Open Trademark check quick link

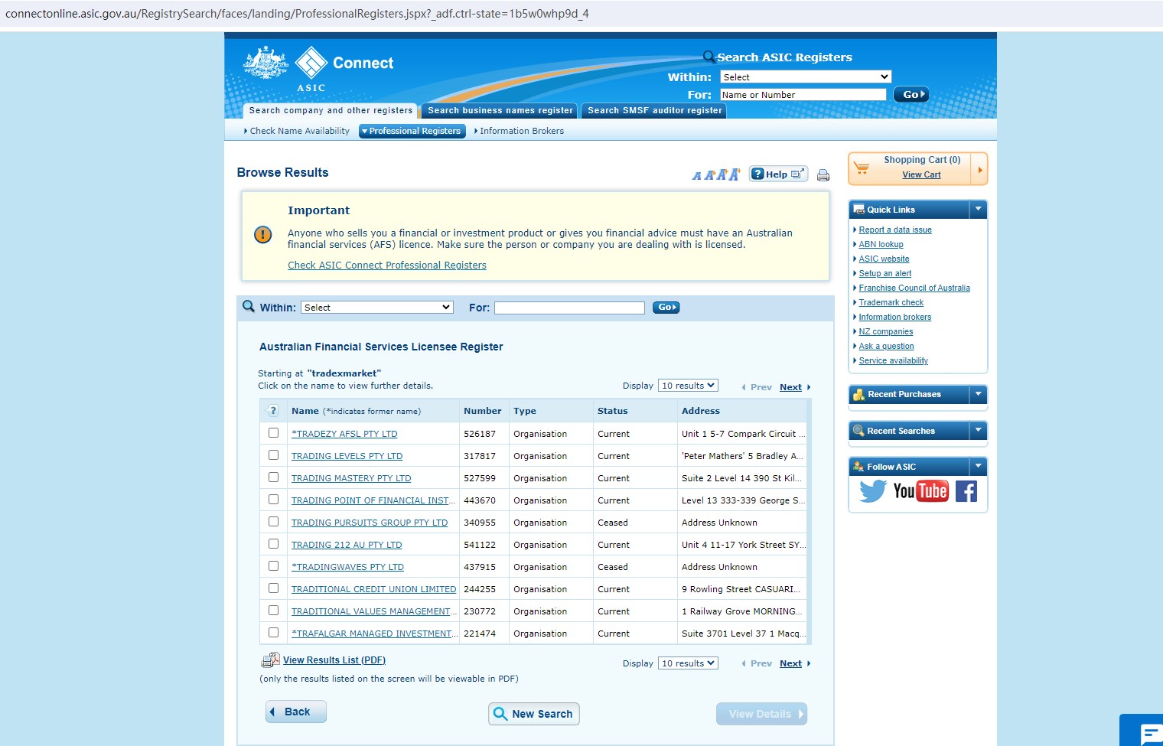[891, 302]
